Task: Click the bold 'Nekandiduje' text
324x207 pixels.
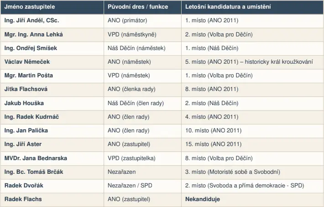Action: [203, 199]
